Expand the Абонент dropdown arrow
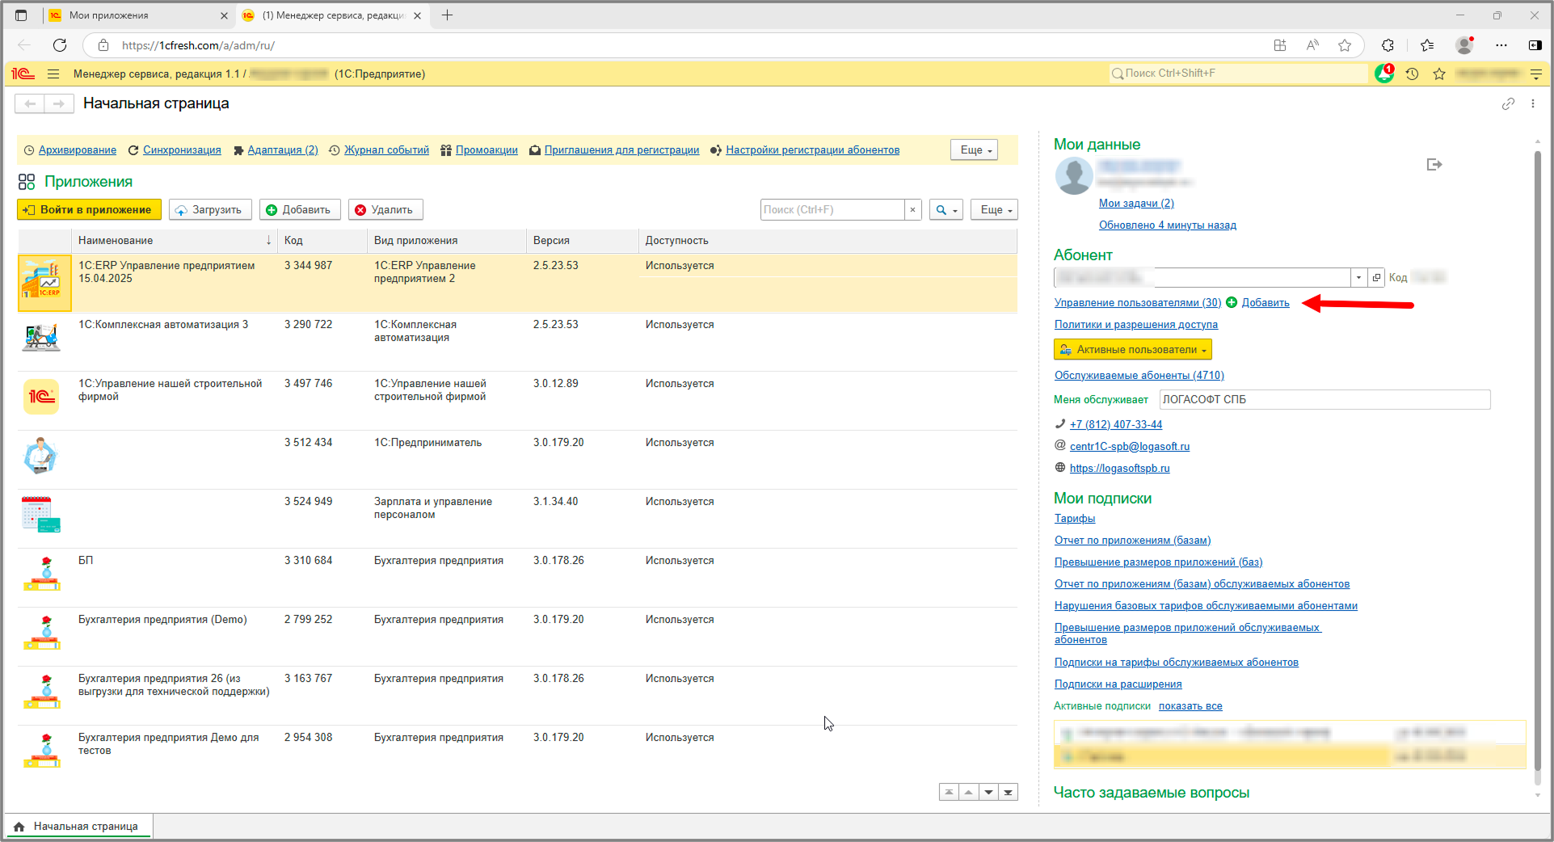Viewport: 1554px width, 842px height. (1358, 278)
